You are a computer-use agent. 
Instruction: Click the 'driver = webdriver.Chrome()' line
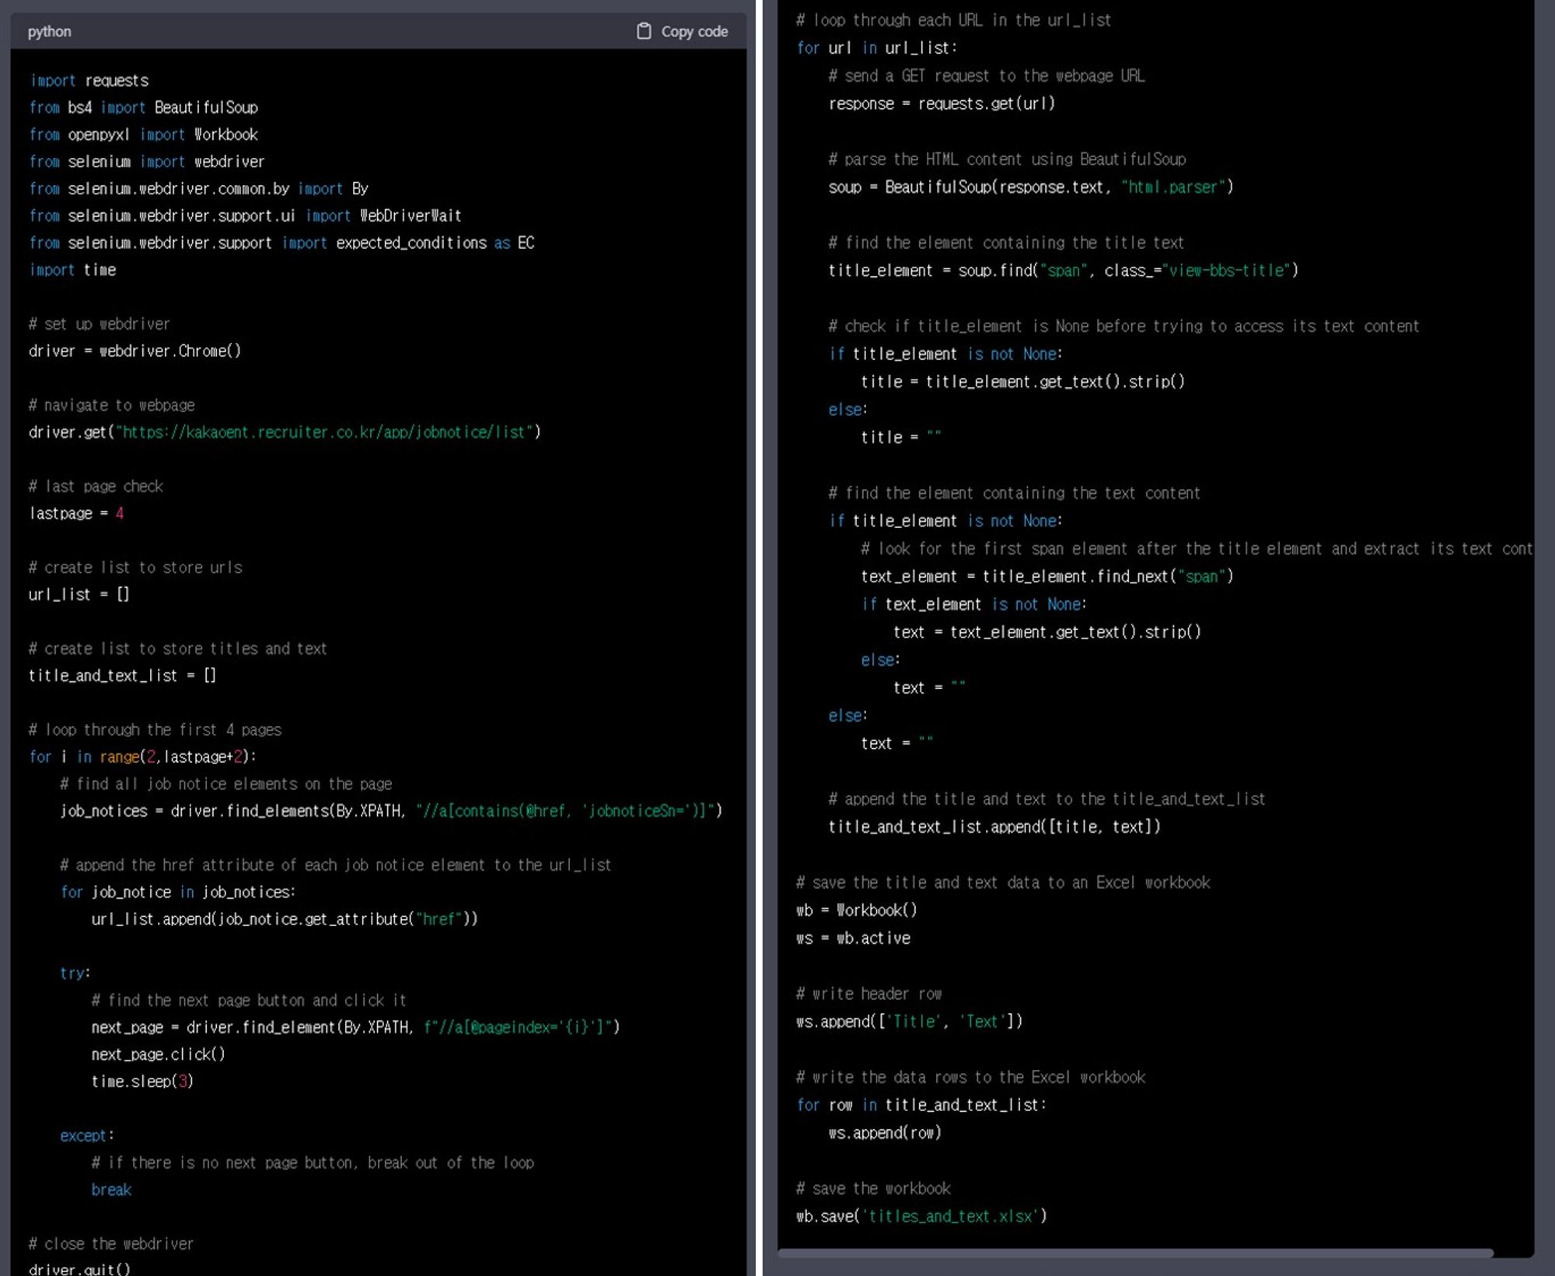pyautogui.click(x=135, y=351)
